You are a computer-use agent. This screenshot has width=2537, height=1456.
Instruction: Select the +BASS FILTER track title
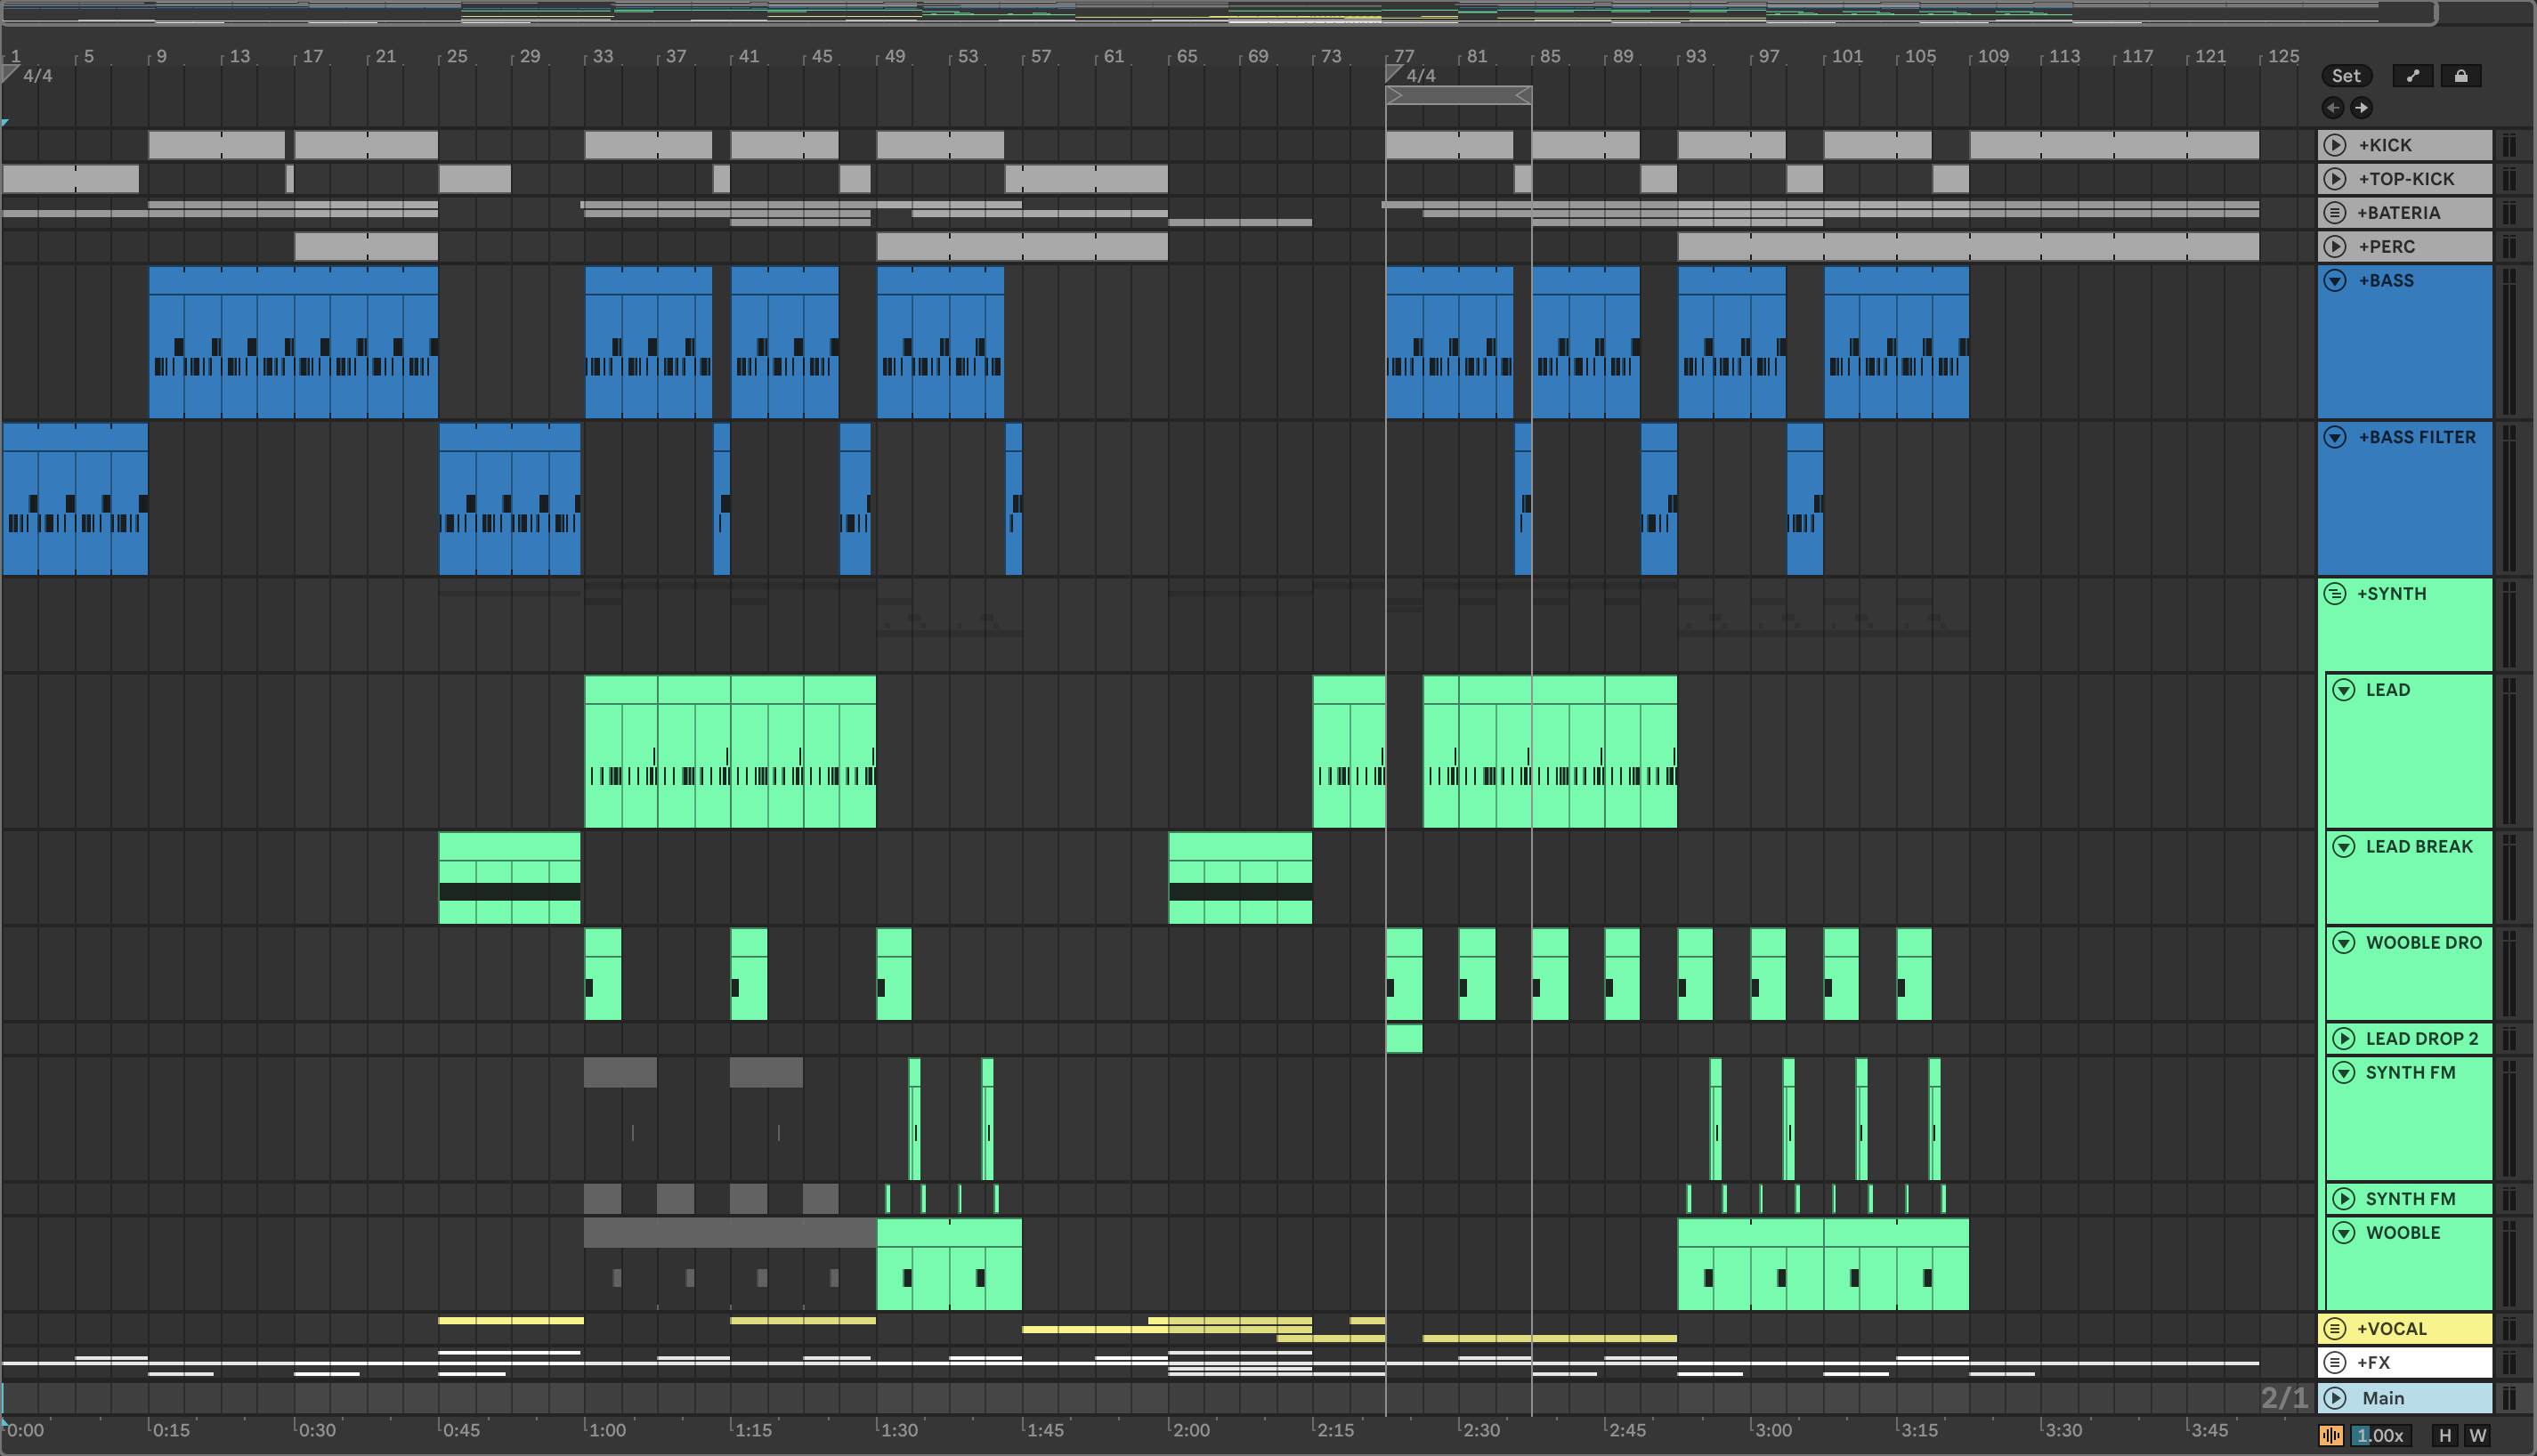pyautogui.click(x=2417, y=437)
